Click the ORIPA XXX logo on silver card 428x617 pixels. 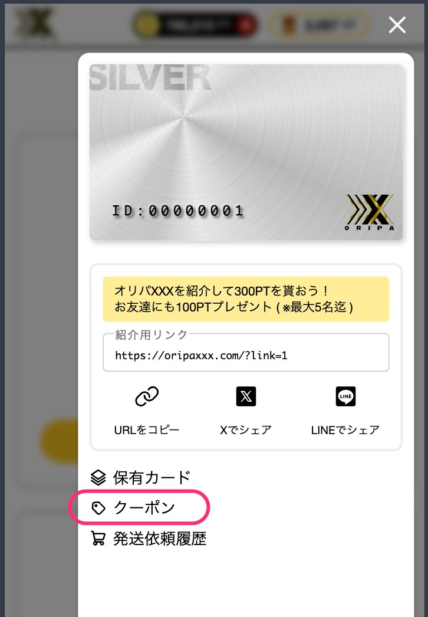click(370, 212)
